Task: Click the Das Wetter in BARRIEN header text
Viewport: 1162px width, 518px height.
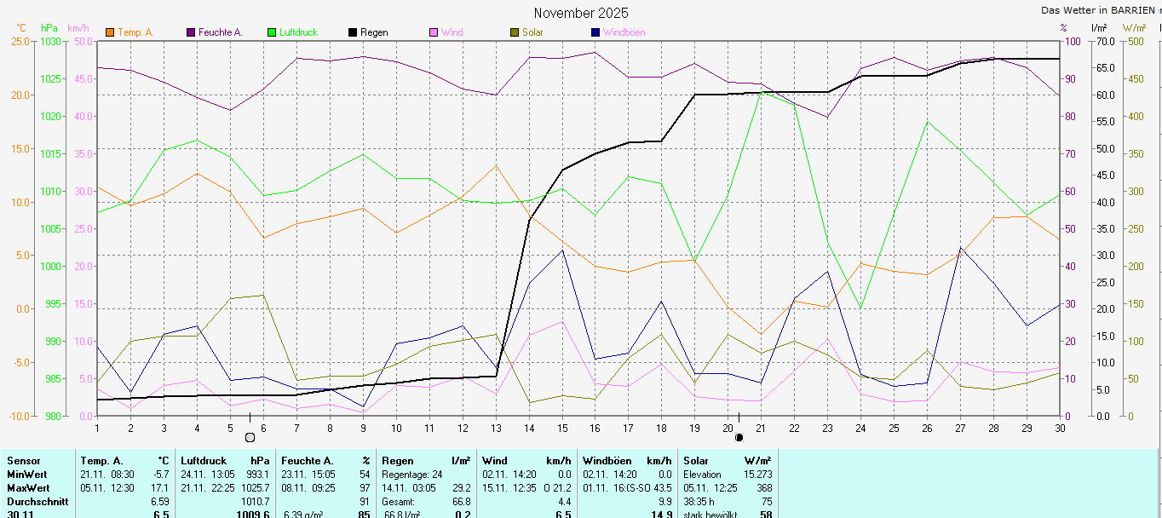Action: (1097, 10)
